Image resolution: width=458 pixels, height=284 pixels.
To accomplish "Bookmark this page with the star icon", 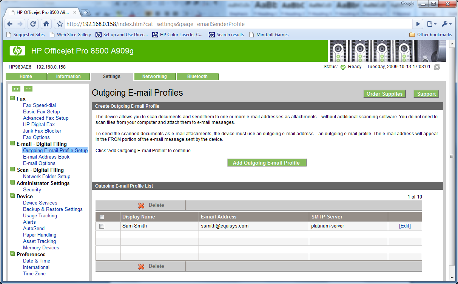I will coord(60,24).
